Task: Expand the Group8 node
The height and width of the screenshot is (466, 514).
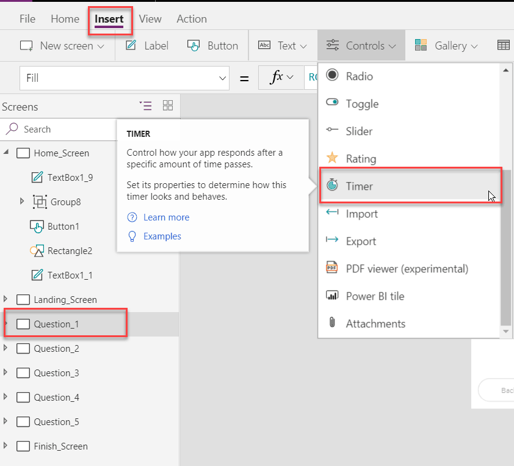Action: [22, 201]
